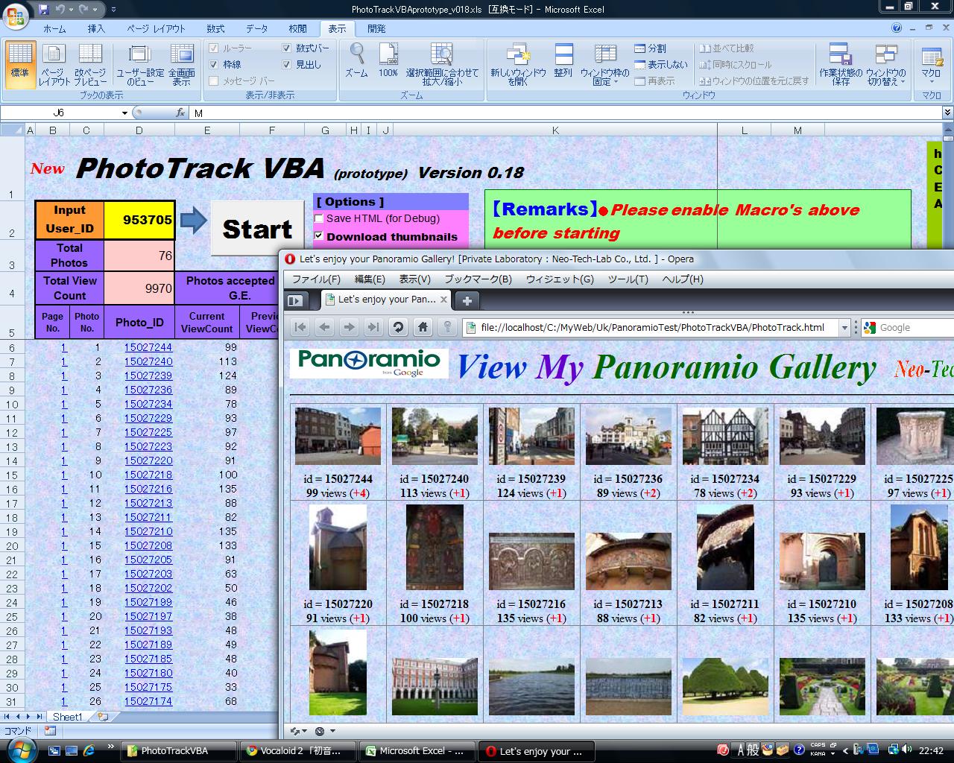
Task: Switch to the 数式 ribbon tab
Action: (216, 28)
